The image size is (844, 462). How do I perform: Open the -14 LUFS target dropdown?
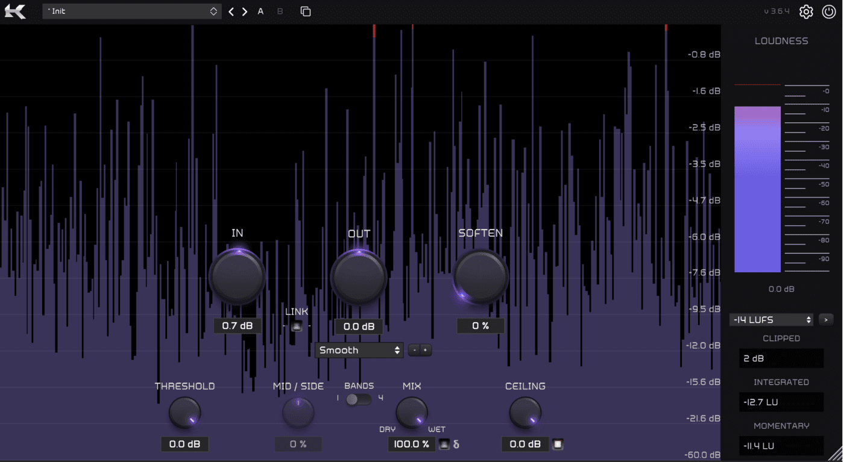771,320
